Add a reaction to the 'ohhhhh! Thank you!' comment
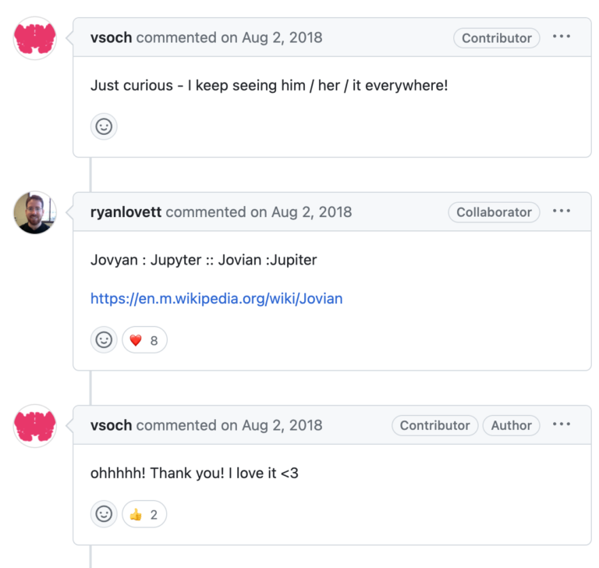The height and width of the screenshot is (568, 599). 104,514
